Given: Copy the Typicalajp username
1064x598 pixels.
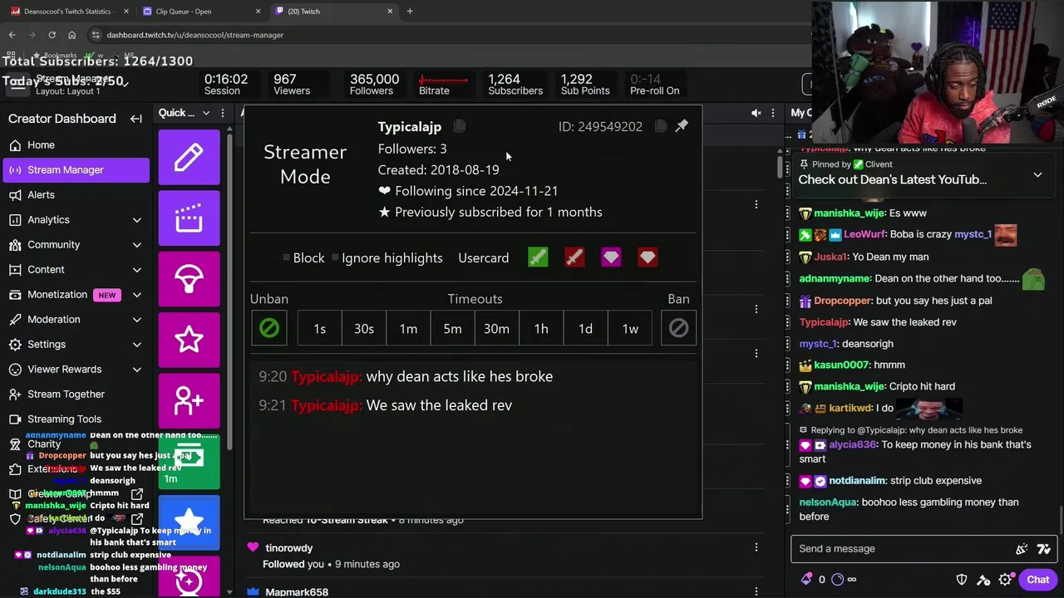Looking at the screenshot, I should 460,126.
